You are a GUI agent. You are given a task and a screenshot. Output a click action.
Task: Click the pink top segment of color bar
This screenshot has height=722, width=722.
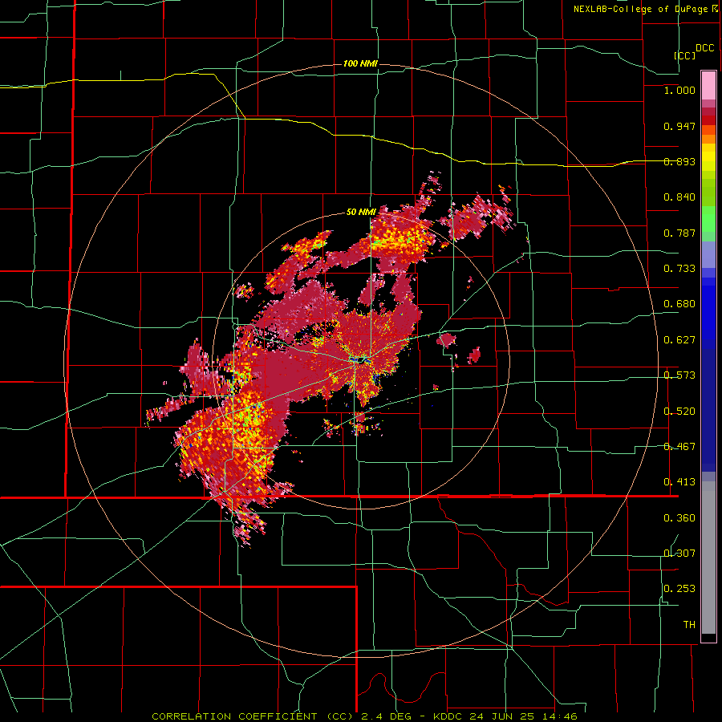pyautogui.click(x=708, y=85)
